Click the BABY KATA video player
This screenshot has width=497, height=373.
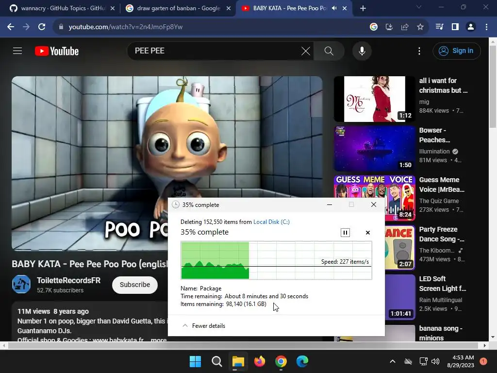click(x=167, y=163)
